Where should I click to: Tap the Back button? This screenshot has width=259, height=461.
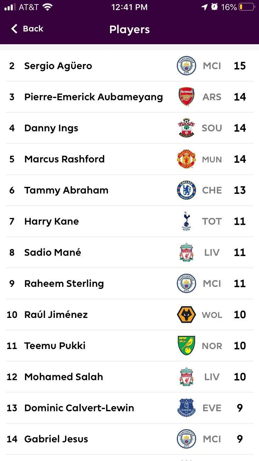click(x=28, y=29)
